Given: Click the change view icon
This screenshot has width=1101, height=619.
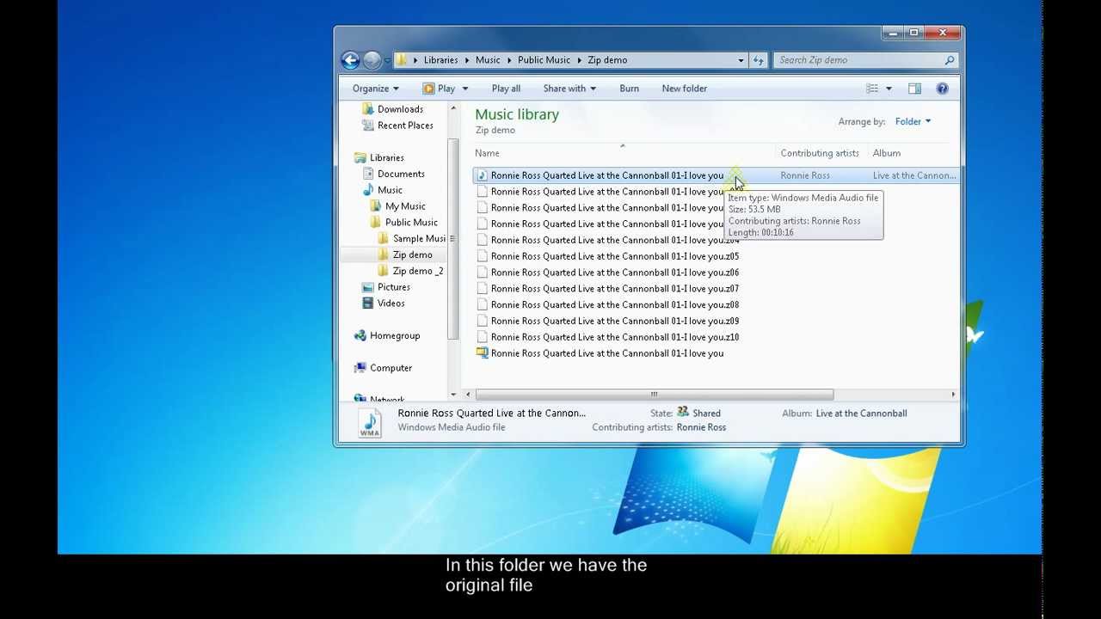Looking at the screenshot, I should pyautogui.click(x=872, y=89).
